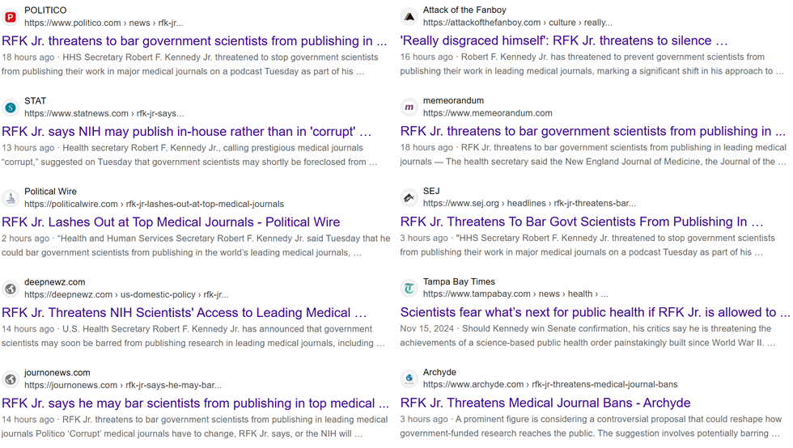Click the 'Political Wire' site name label
This screenshot has width=793, height=448.
coord(50,191)
